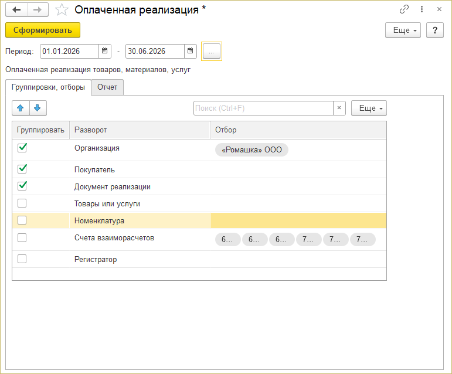Enable grouping by Счета взаиморасчетов
The width and height of the screenshot is (452, 374).
click(22, 238)
